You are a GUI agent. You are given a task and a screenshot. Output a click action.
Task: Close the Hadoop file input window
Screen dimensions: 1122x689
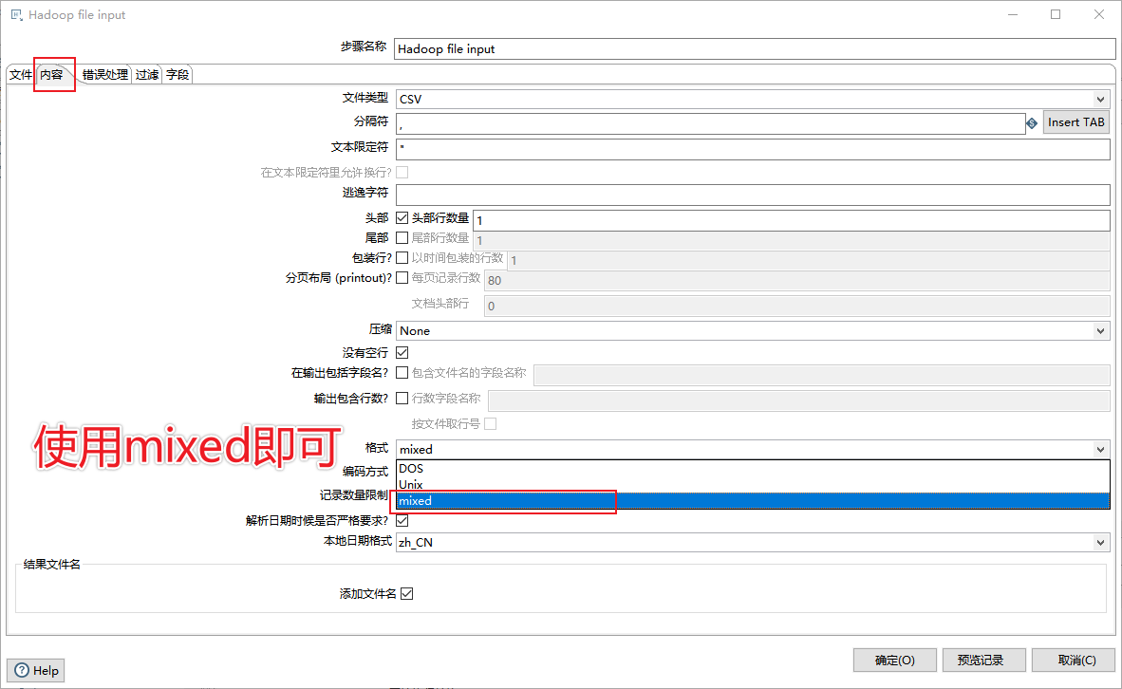click(1099, 14)
